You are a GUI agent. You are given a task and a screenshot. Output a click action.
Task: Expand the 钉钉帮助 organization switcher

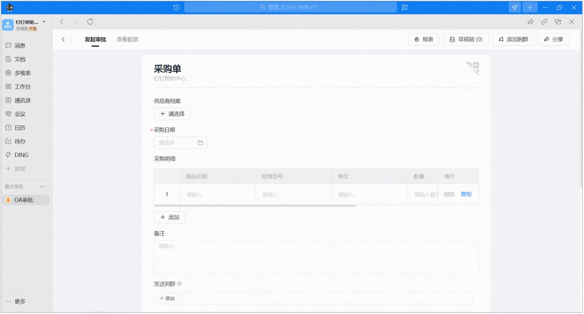click(44, 22)
